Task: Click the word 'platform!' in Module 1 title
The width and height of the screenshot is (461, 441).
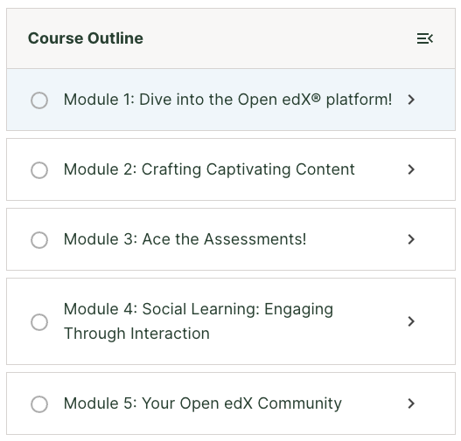Action: coord(359,100)
